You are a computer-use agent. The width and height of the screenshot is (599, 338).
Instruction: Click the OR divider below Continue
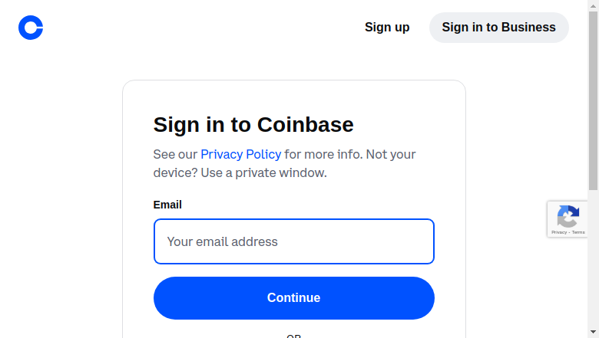click(294, 336)
